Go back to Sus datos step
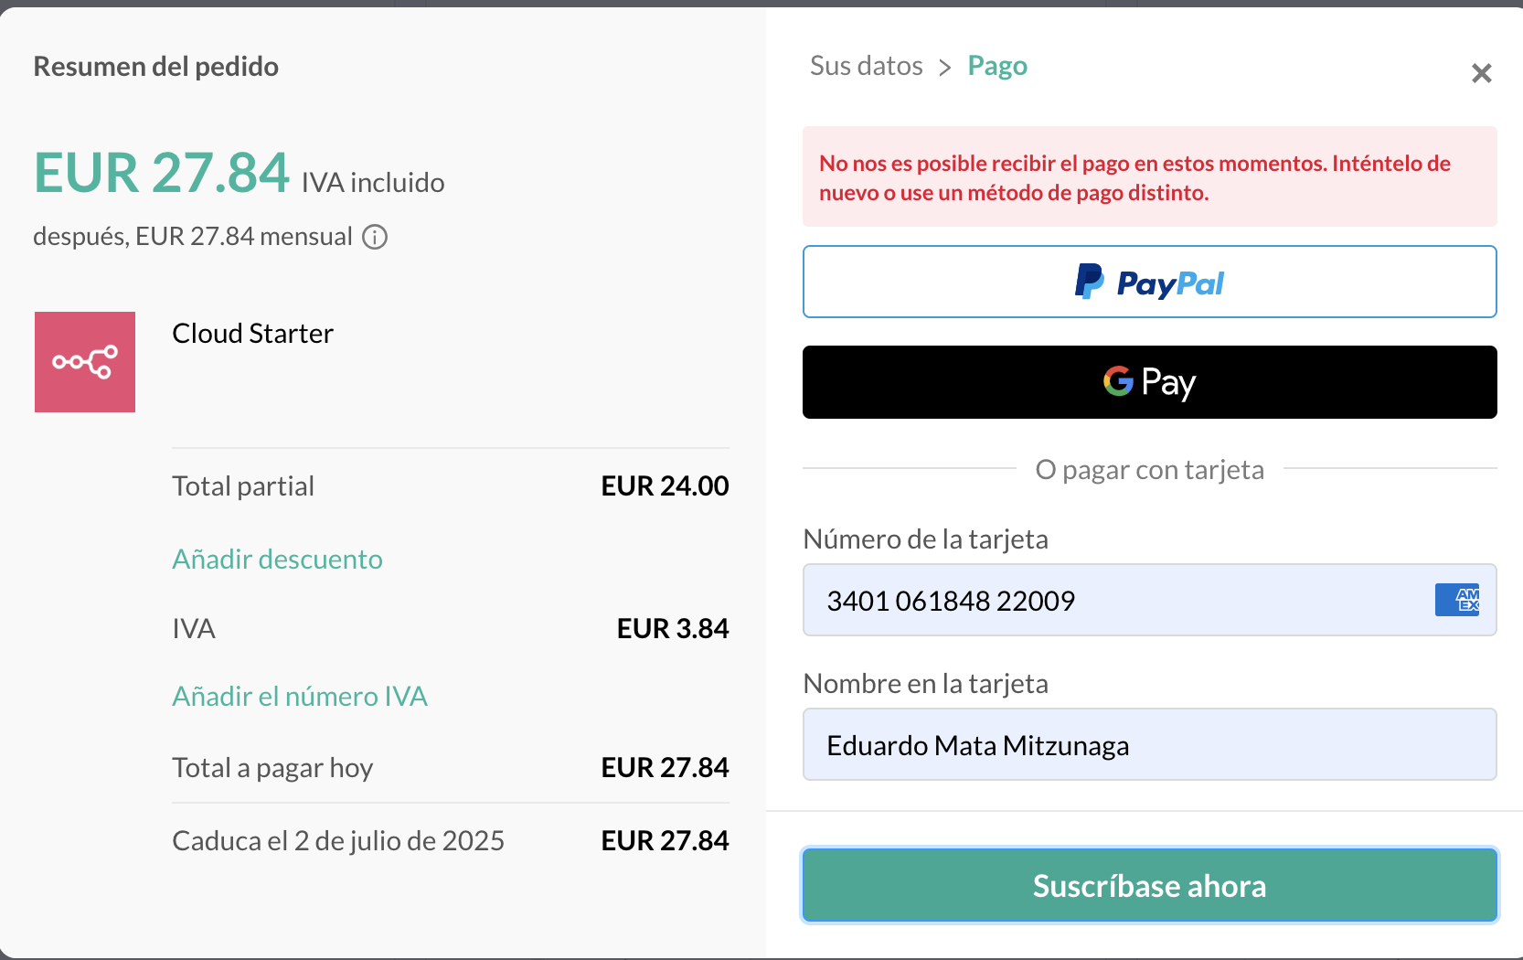This screenshot has width=1523, height=960. coord(866,66)
